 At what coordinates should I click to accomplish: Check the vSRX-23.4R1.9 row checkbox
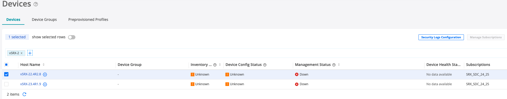(6, 84)
